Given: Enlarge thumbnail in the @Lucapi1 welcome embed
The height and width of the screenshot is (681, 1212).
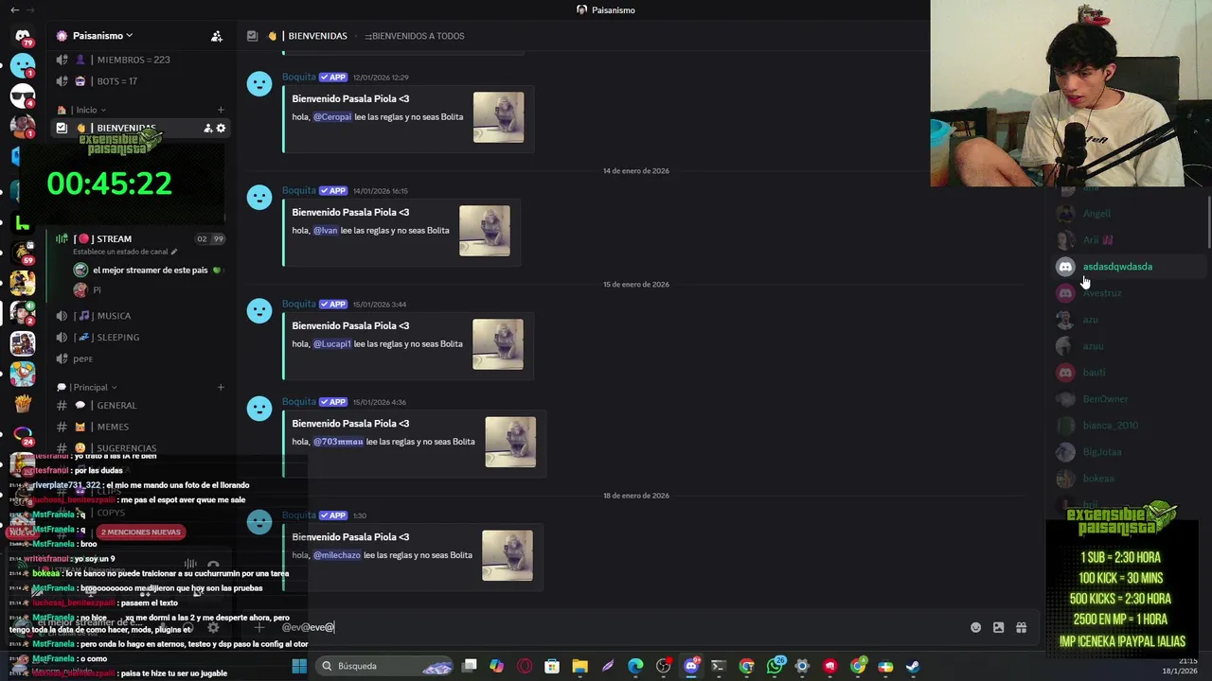Looking at the screenshot, I should click(498, 344).
